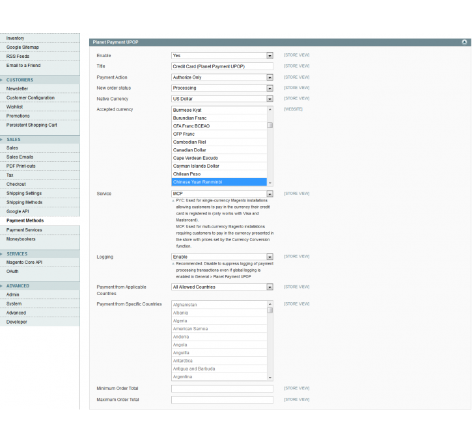Viewport: 472px width, 442px height.
Task: Go to Google API settings
Action: [x=40, y=211]
